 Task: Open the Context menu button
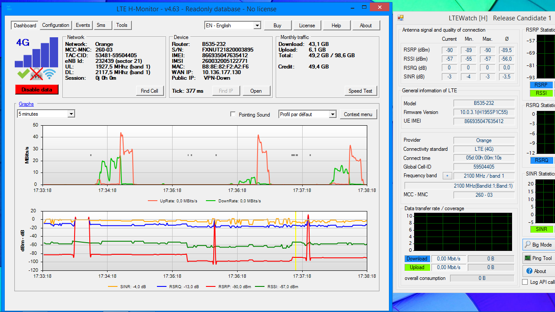pos(358,114)
